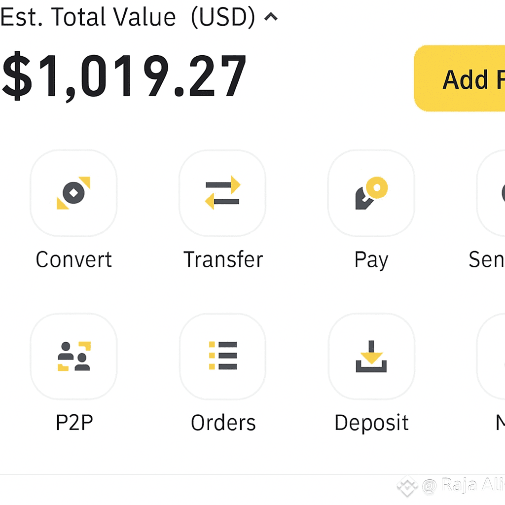Image resolution: width=505 pixels, height=505 pixels.
Task: Select the Convert text label
Action: (73, 260)
